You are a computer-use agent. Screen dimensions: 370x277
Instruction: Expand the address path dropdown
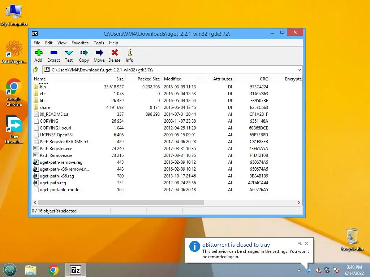pos(300,70)
